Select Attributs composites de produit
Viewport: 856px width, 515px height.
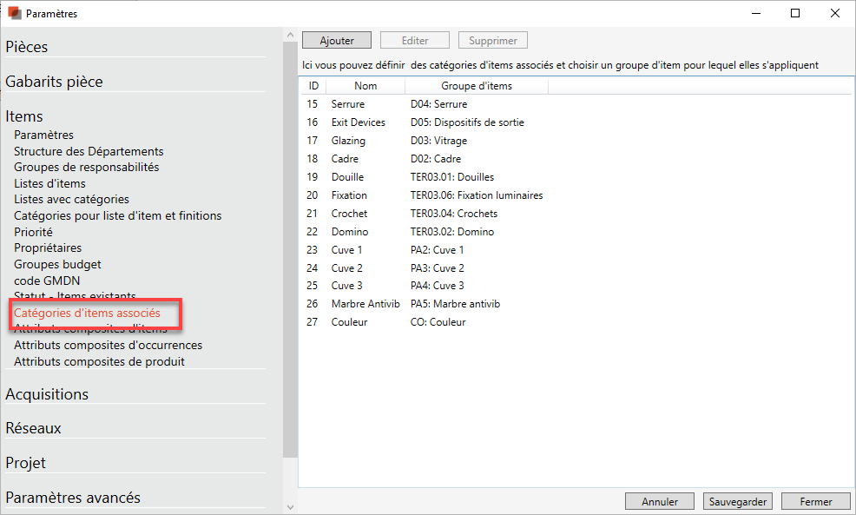[x=99, y=361]
